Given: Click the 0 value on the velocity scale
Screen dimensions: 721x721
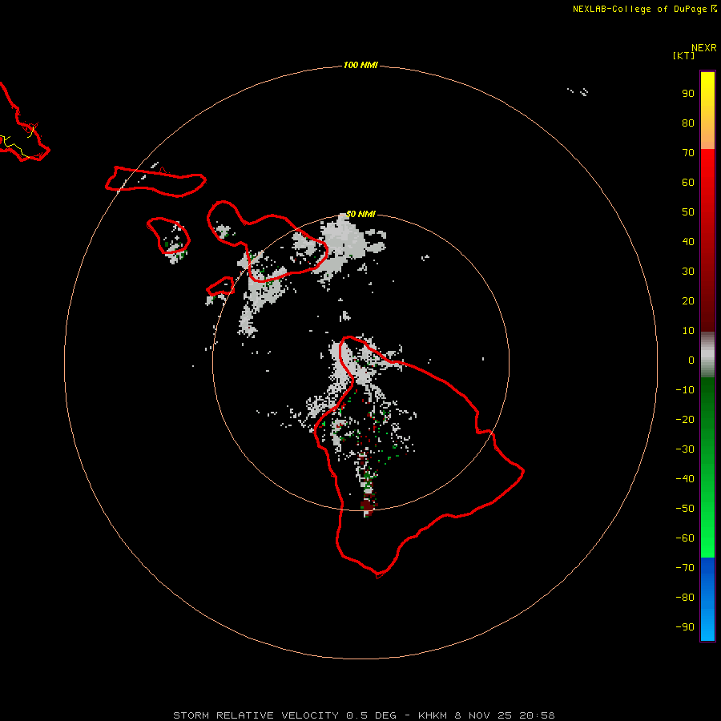Looking at the screenshot, I should [x=691, y=360].
